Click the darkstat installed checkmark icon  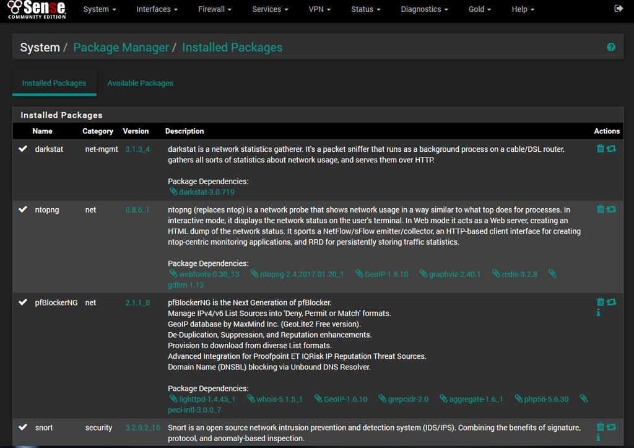(x=23, y=149)
